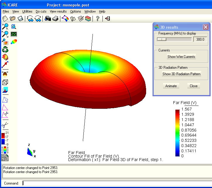Click the zoom frame magnifier with house icon
Image resolution: width=212 pixels, height=188 pixels.
click(x=5, y=42)
